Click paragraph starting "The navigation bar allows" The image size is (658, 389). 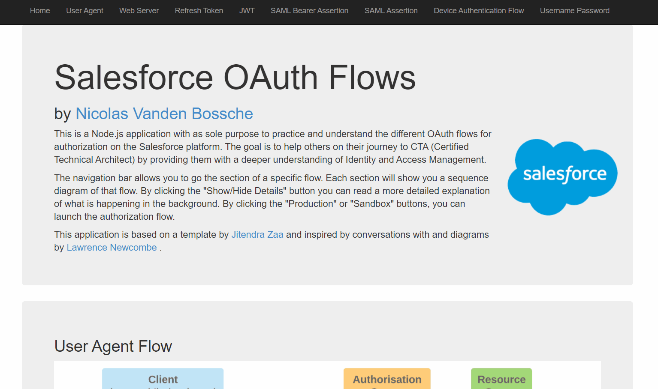tap(272, 197)
